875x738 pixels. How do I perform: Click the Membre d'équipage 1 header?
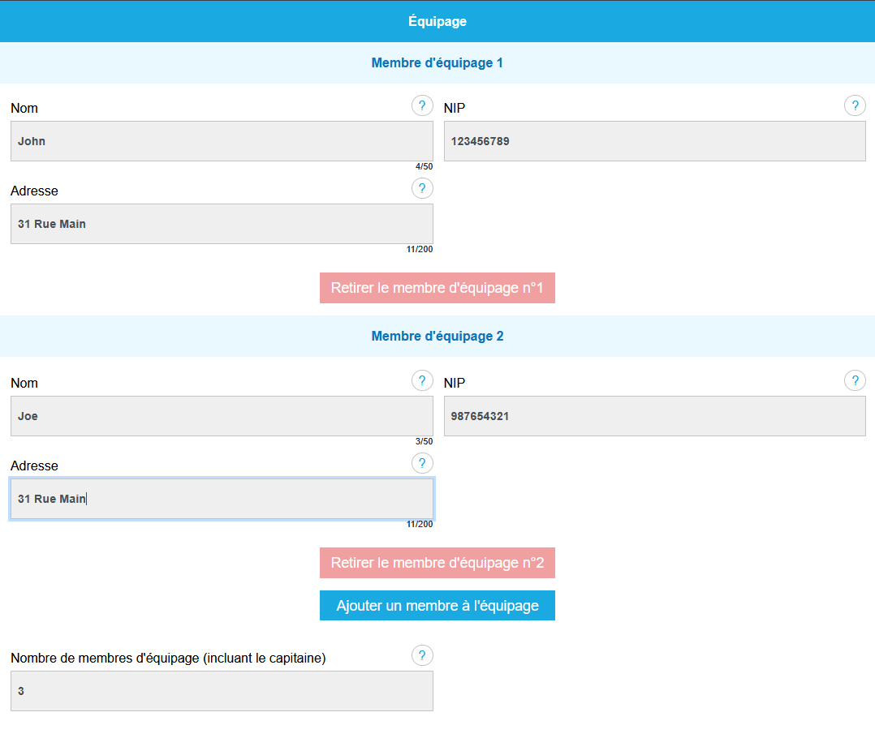tap(437, 62)
